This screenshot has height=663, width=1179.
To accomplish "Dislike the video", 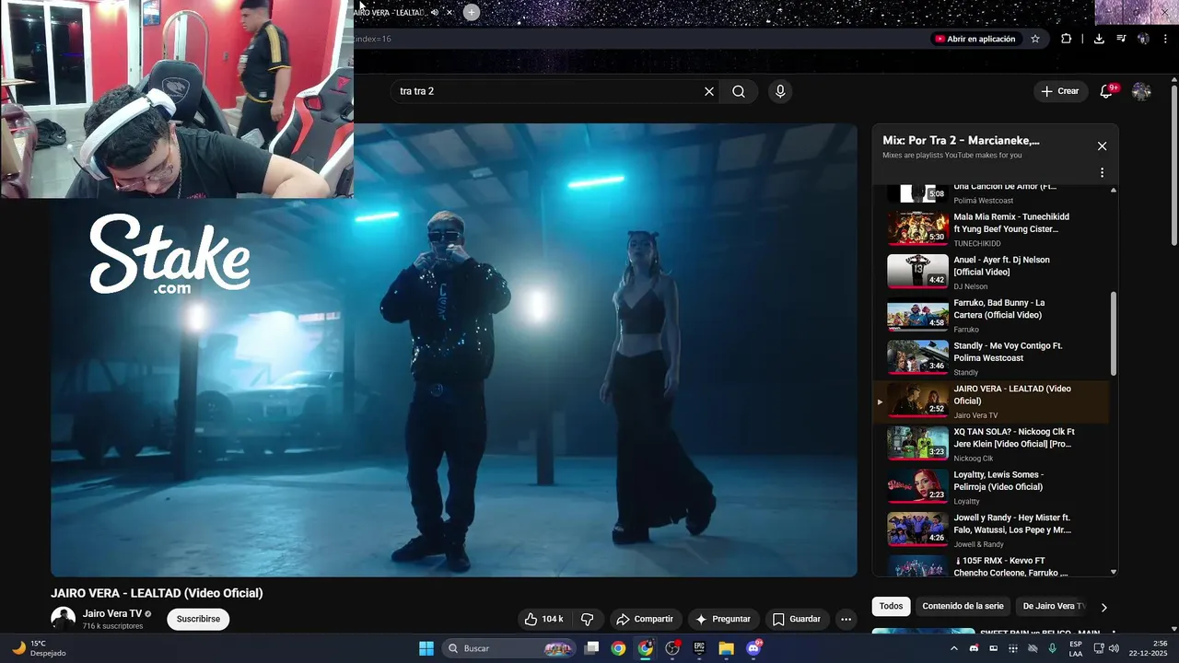I will pos(587,619).
